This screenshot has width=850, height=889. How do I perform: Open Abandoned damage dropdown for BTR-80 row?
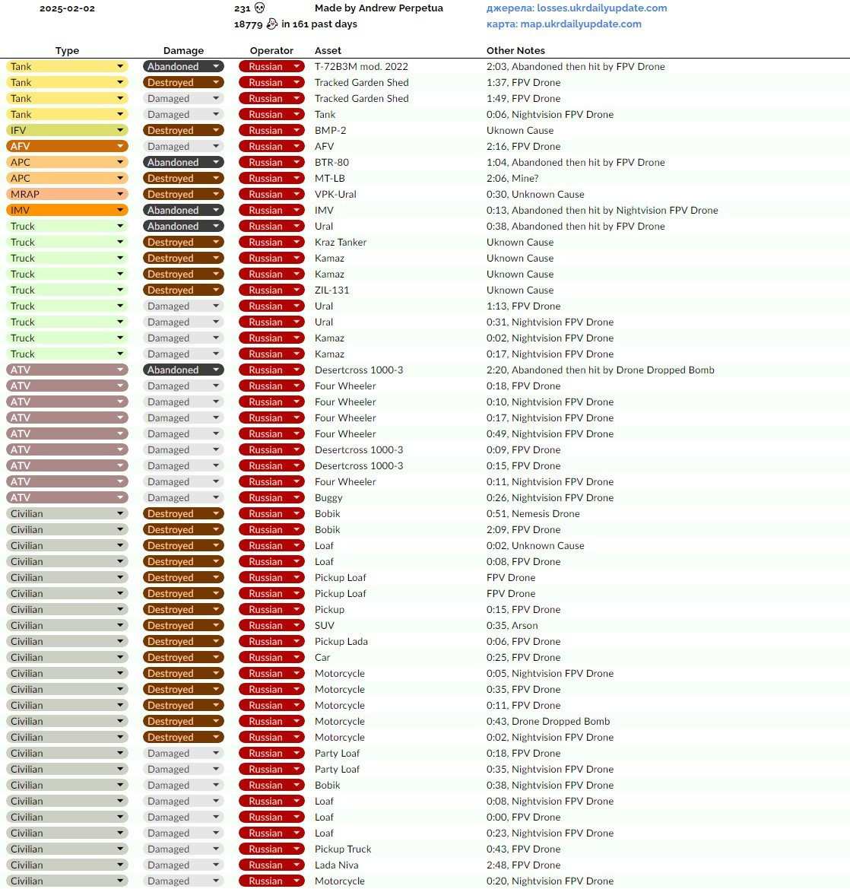click(x=183, y=162)
